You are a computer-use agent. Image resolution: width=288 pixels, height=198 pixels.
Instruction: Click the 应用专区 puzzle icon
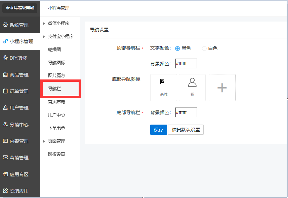[5, 174]
